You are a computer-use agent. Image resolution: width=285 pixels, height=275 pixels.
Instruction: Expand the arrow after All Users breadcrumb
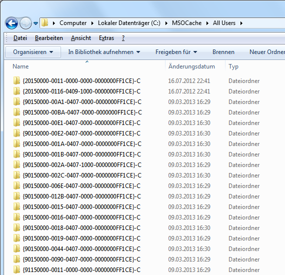coord(241,23)
